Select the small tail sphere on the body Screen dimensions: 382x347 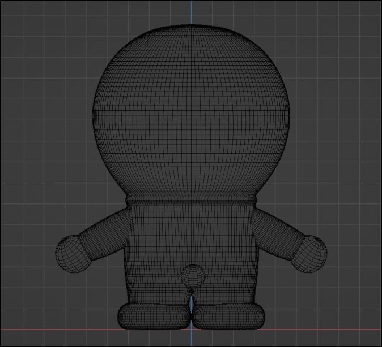193,276
